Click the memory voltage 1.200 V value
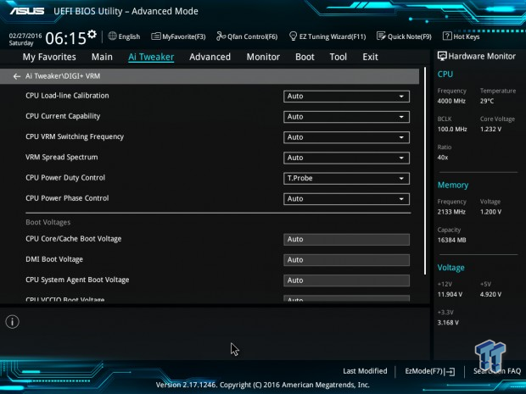 click(490, 212)
